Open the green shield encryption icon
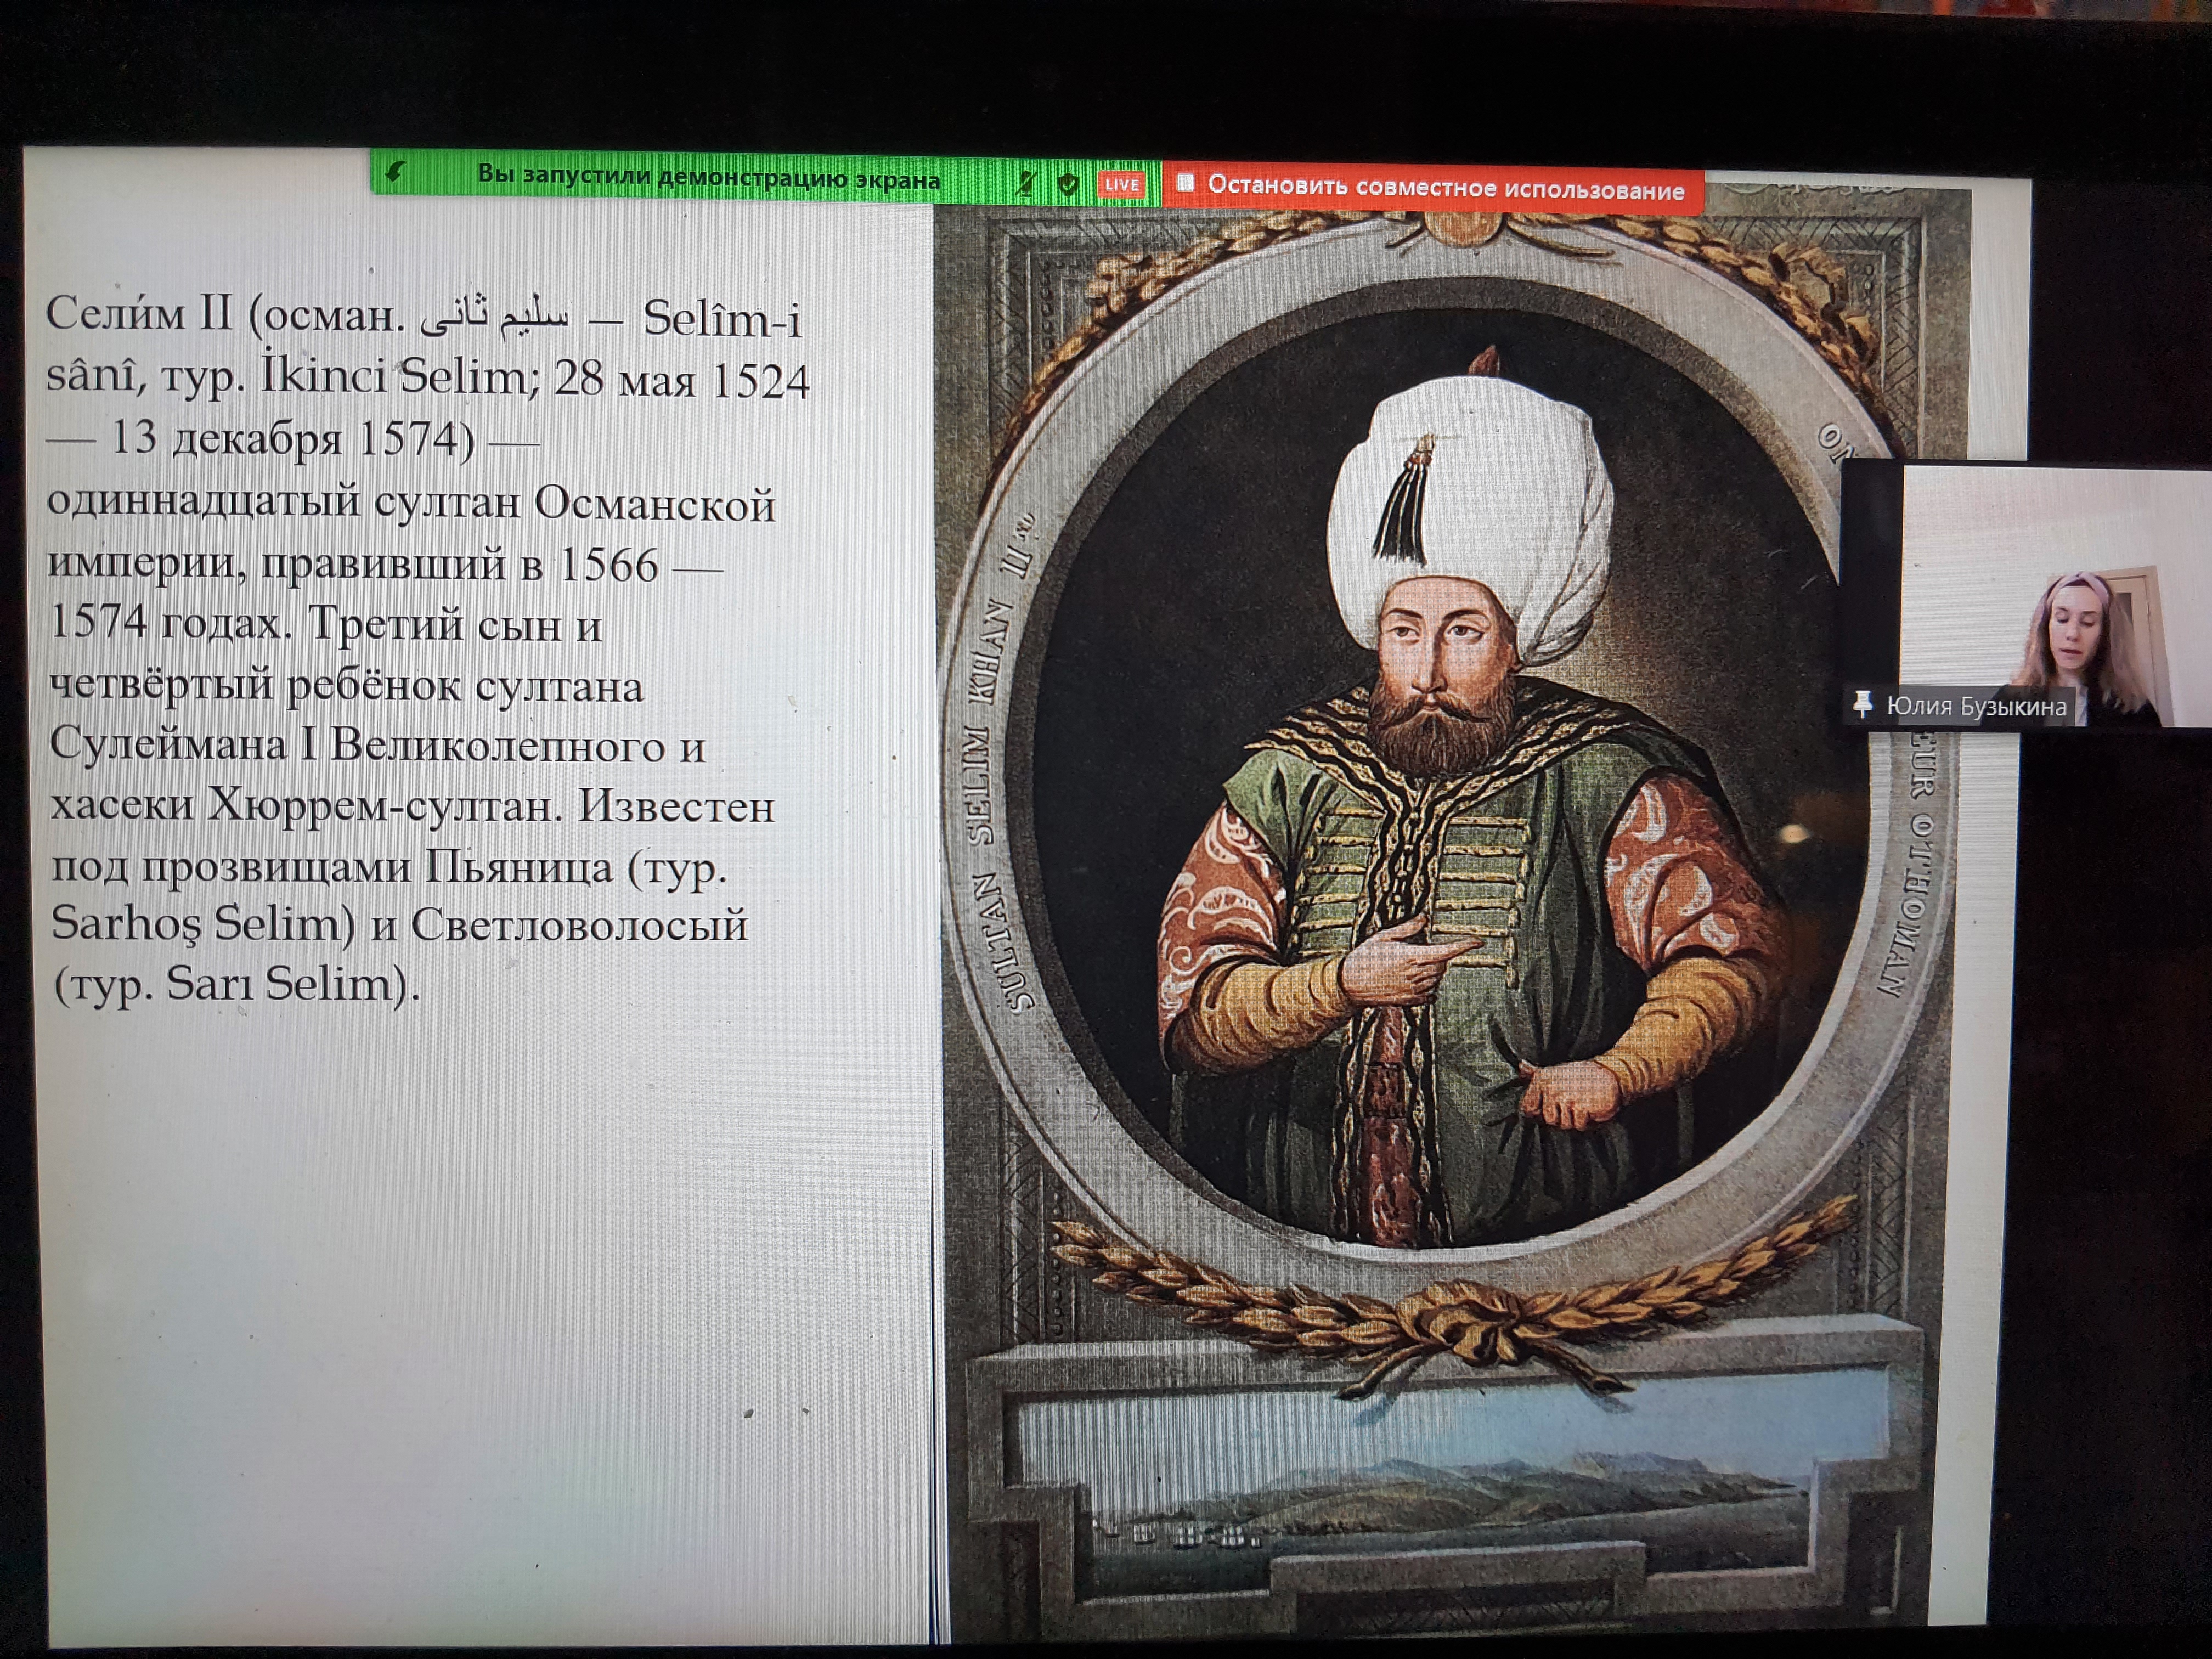 click(x=1068, y=184)
